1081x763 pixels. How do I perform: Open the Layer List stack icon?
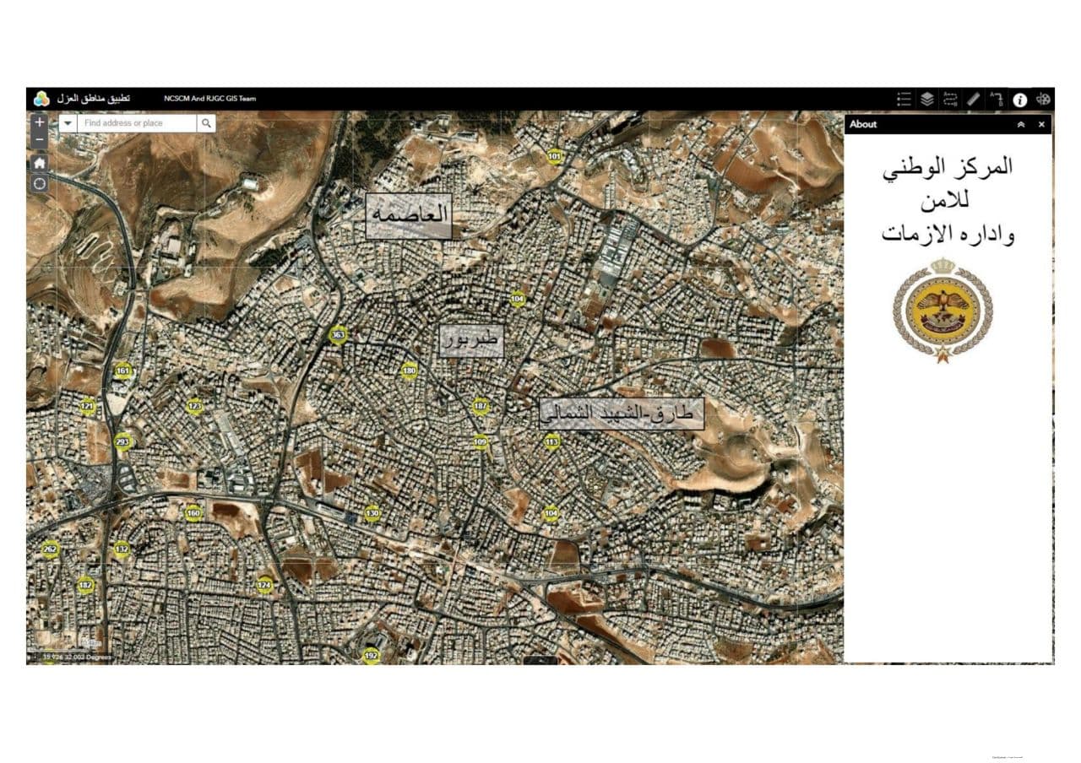926,100
